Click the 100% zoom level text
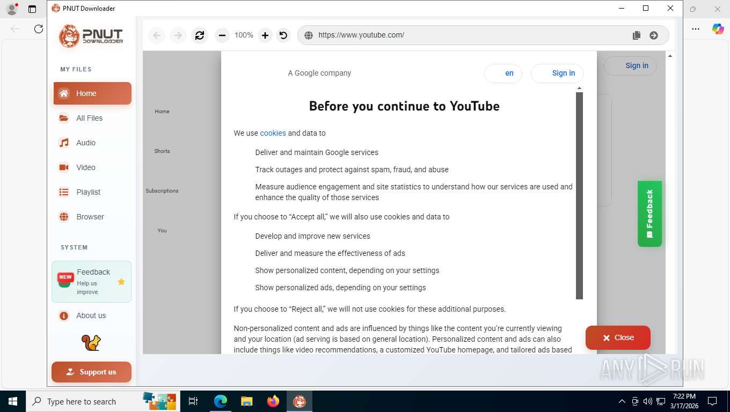The image size is (730, 412). [244, 35]
